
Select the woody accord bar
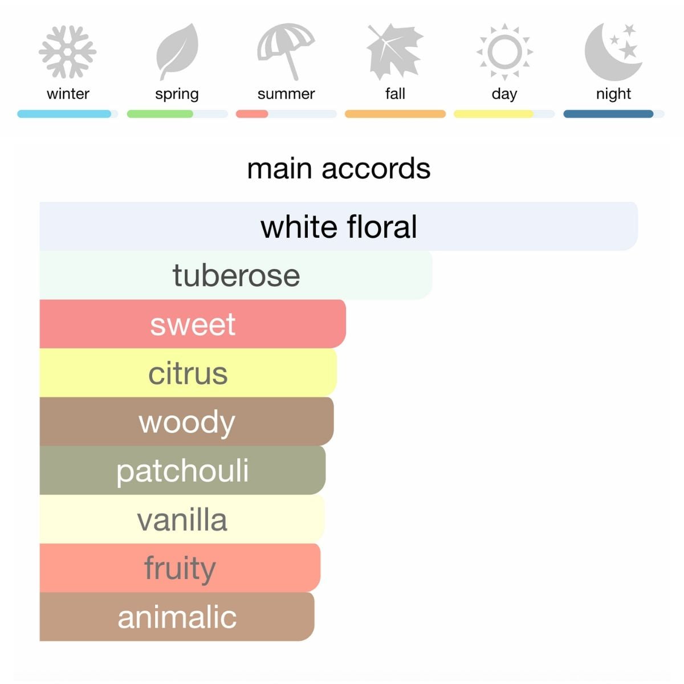pos(186,421)
